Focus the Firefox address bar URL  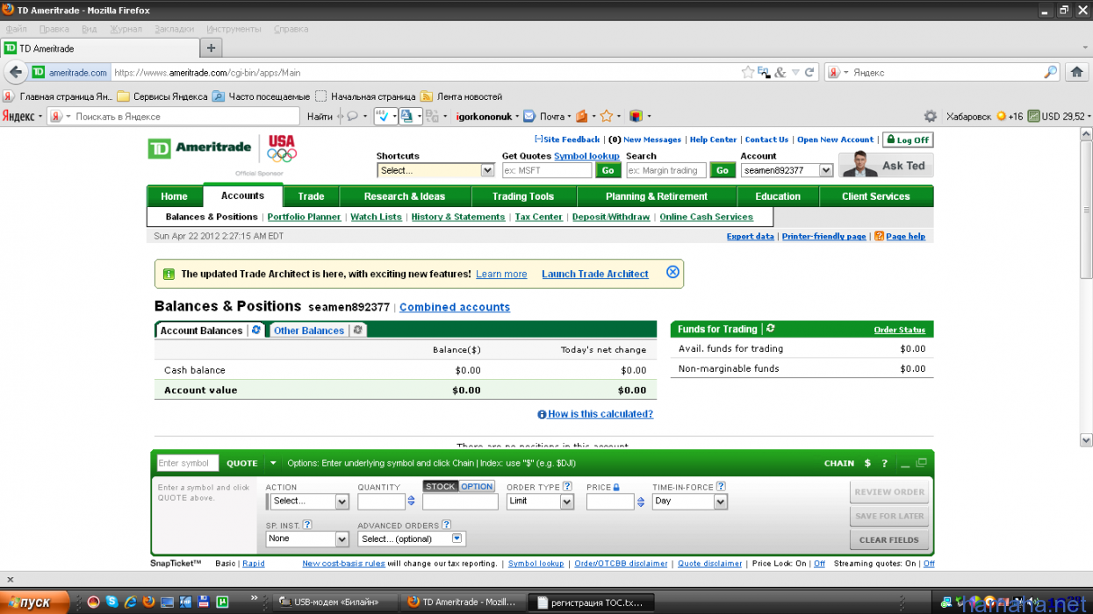(426, 73)
